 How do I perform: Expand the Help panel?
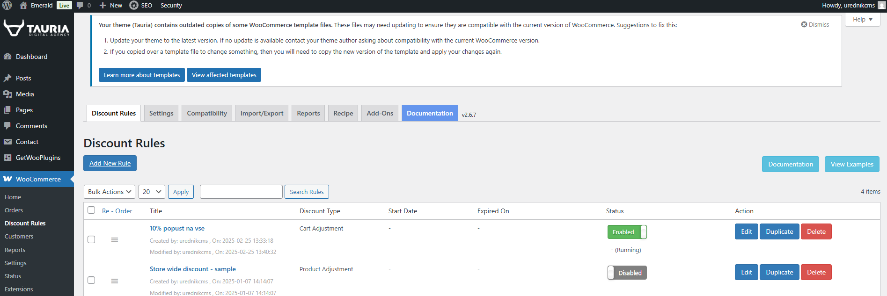click(x=862, y=20)
